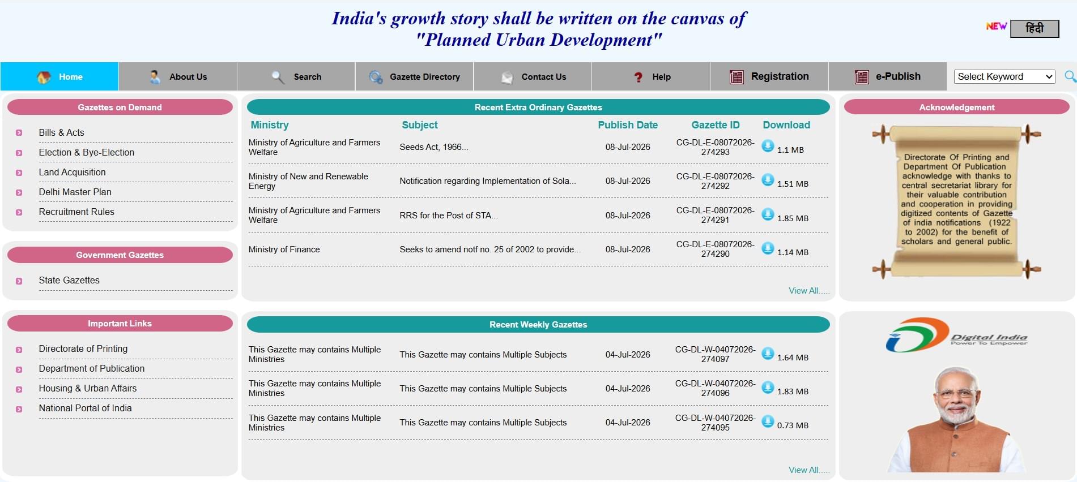Download the Ministry of Finance gazette 274290
Viewport: 1077px width, 482px height.
click(x=768, y=248)
